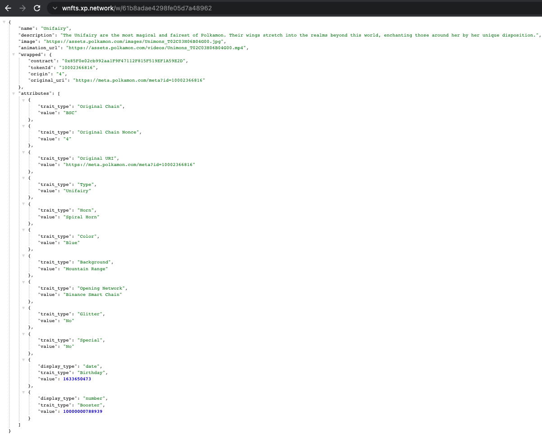Collapse the "attributes" array
The height and width of the screenshot is (434, 542).
[14, 93]
